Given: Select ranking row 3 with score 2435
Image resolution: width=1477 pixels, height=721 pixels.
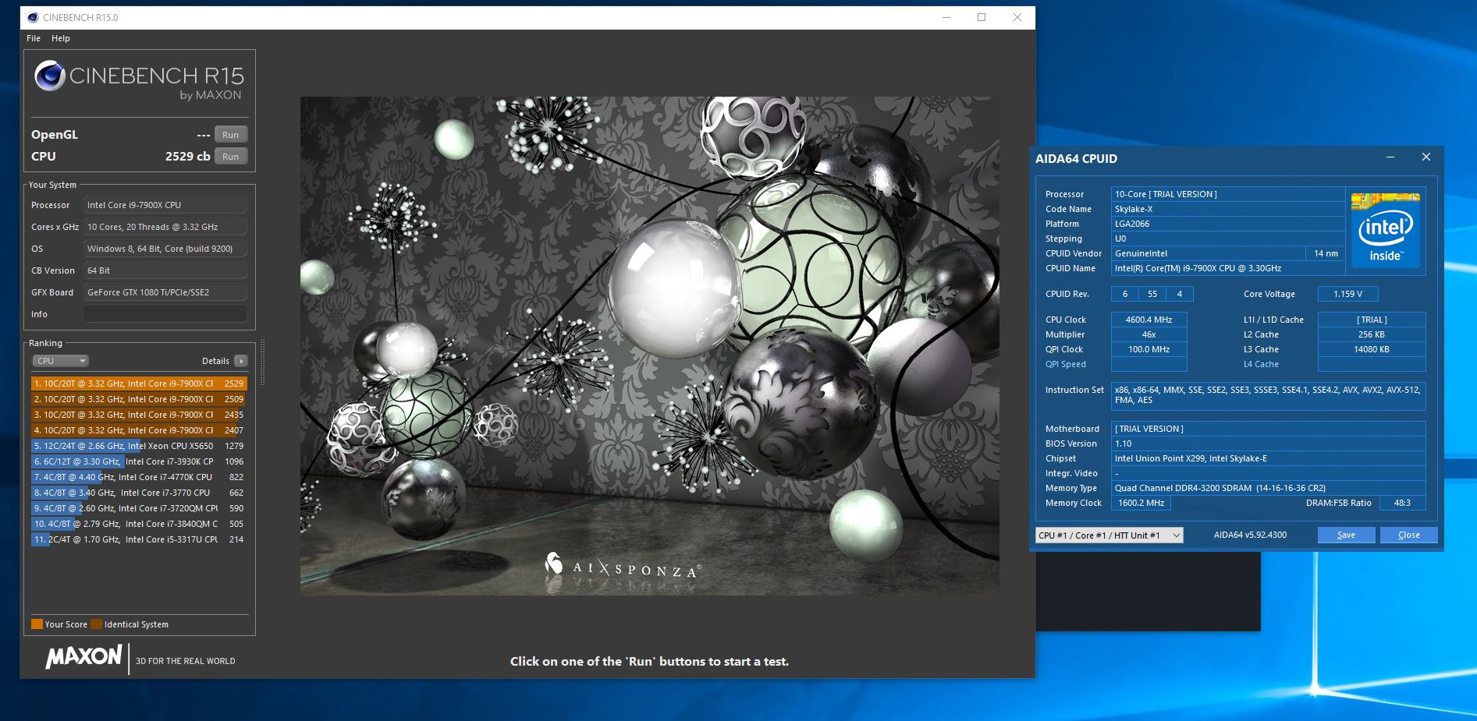Looking at the screenshot, I should tap(139, 415).
